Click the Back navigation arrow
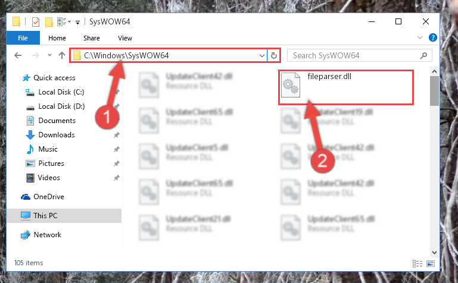This screenshot has height=283, width=458. (x=18, y=55)
